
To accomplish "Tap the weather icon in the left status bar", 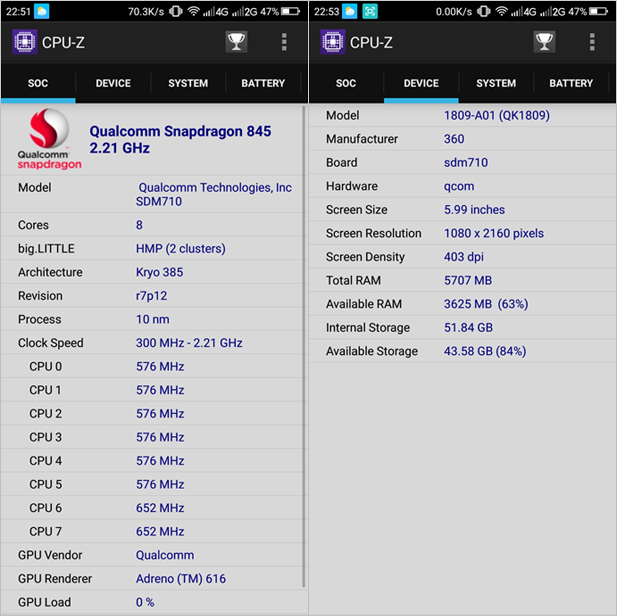I will pyautogui.click(x=42, y=11).
